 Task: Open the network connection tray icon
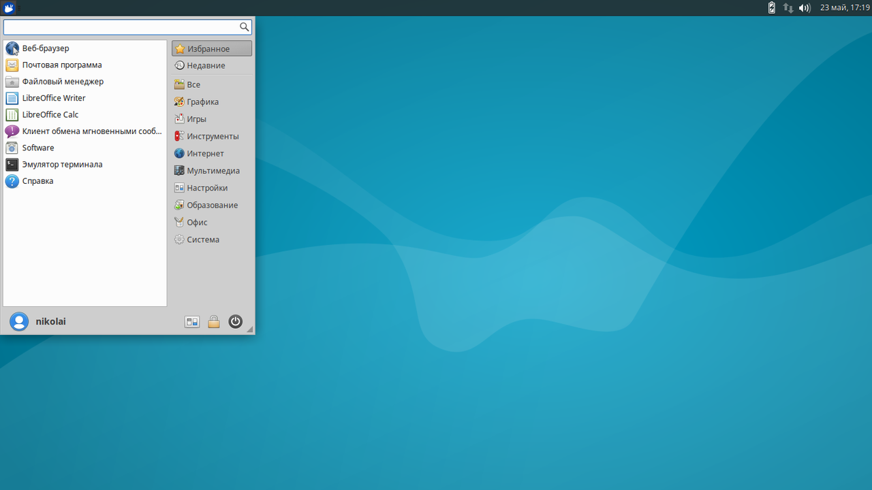[788, 8]
